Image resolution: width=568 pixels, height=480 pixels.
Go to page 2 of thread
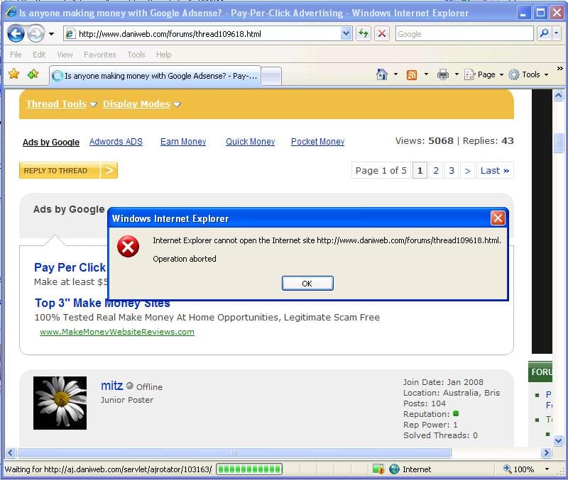coord(436,170)
